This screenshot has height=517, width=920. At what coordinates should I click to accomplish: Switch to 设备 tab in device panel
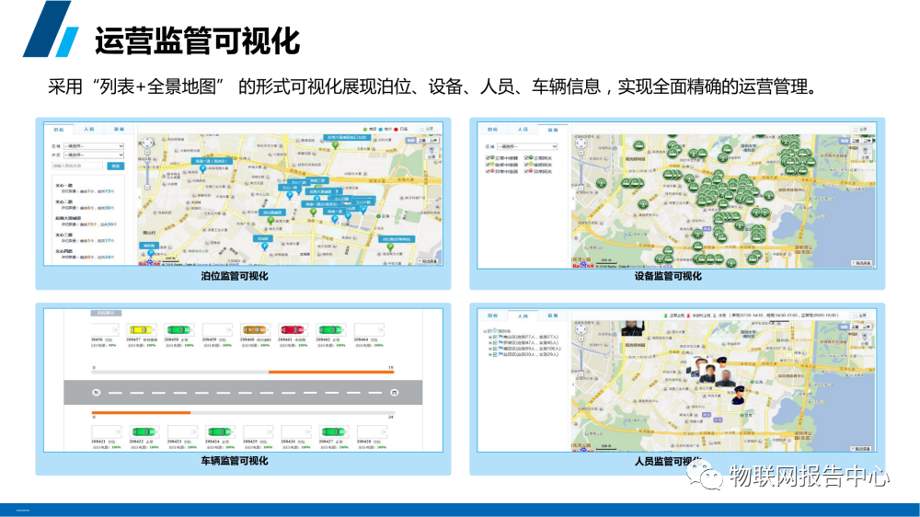(553, 129)
